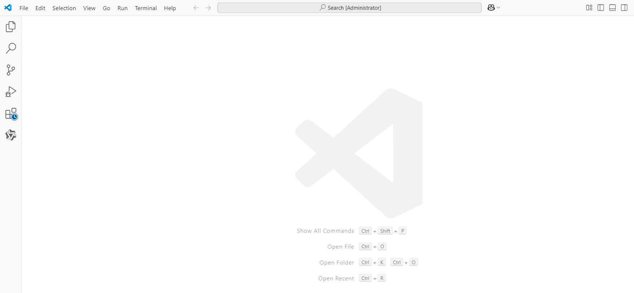
Task: Open the Extensions view
Action: pos(11,114)
